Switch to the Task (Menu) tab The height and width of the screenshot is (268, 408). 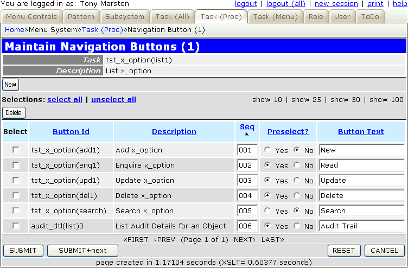point(275,17)
